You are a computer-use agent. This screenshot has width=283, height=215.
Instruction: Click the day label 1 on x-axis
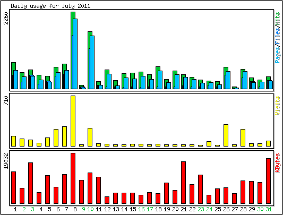tap(15, 209)
